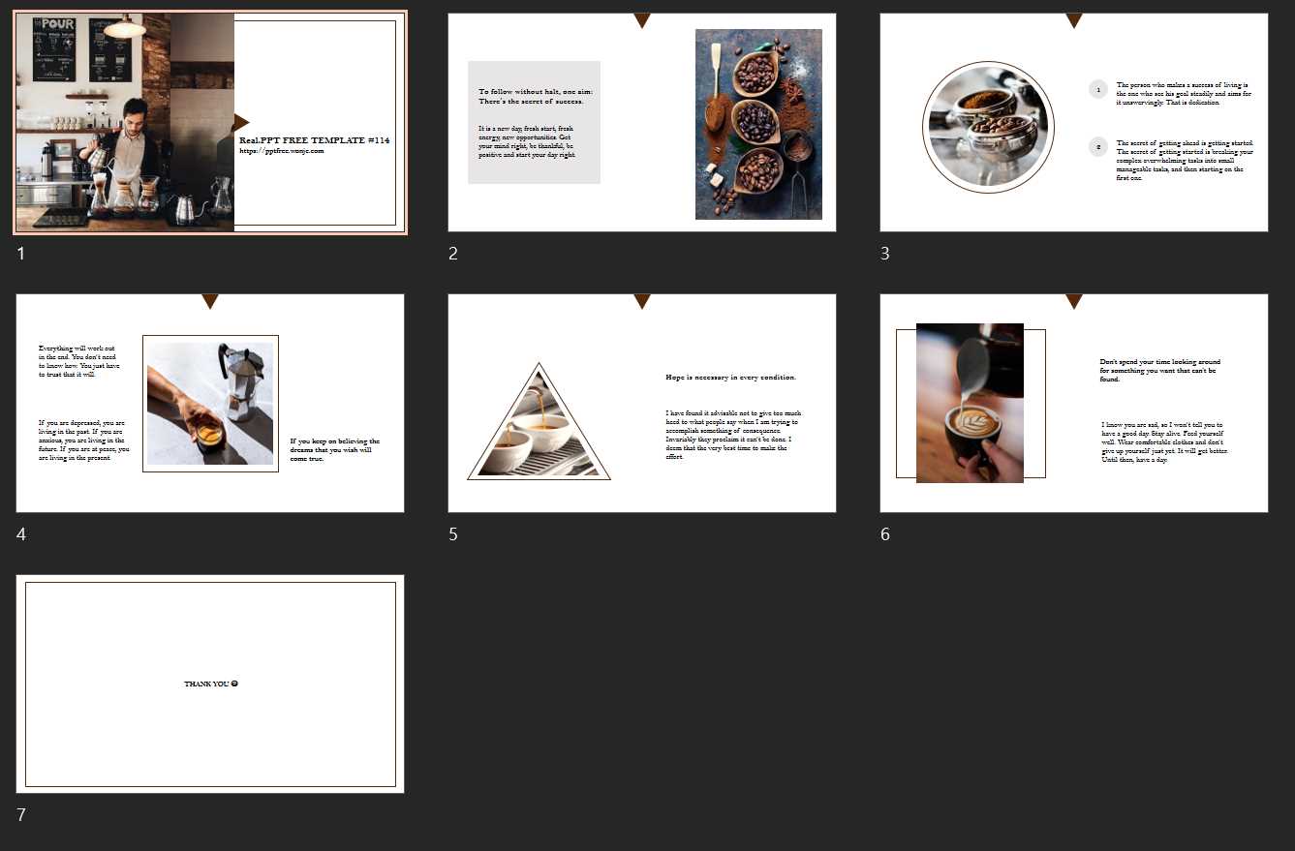Click 'I know you are sad' paragraph

[x=1165, y=441]
